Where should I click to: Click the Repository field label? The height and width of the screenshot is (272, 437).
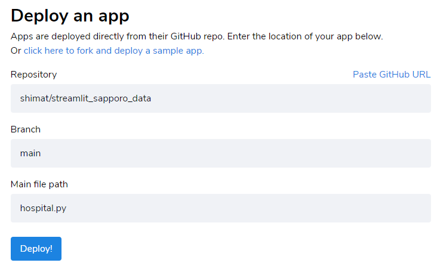[33, 75]
